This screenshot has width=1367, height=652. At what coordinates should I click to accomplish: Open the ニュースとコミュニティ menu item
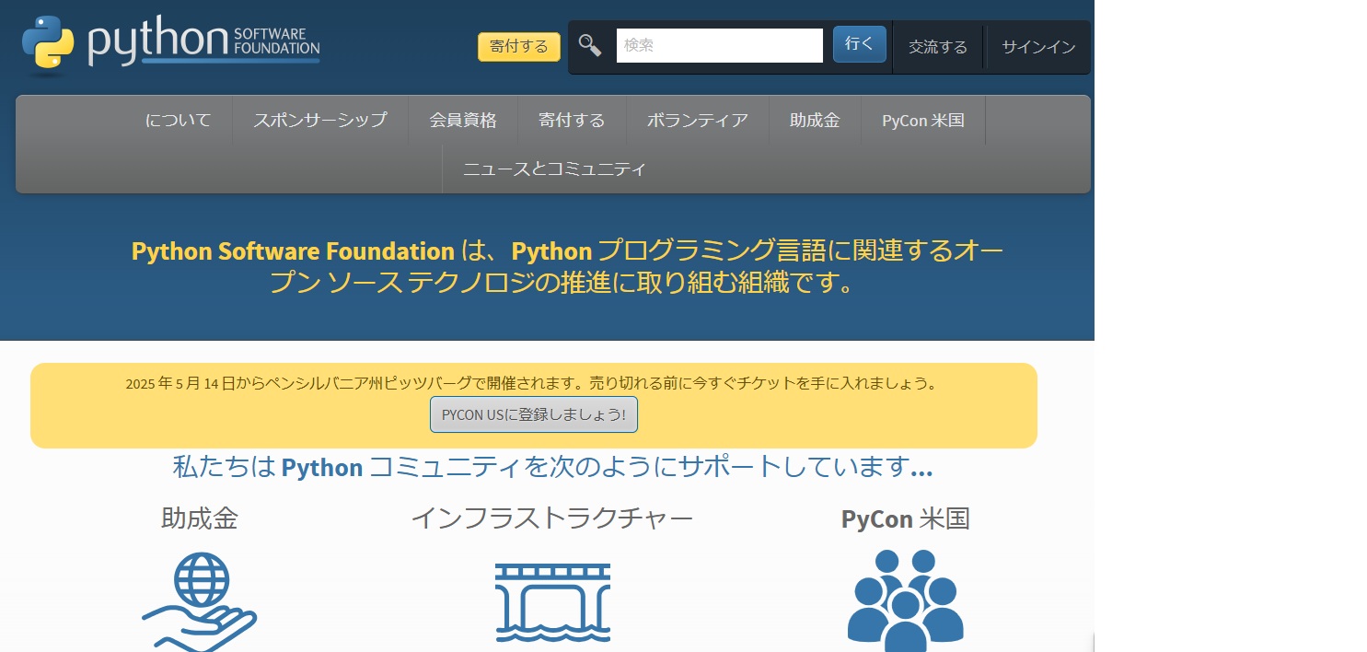[x=554, y=169]
